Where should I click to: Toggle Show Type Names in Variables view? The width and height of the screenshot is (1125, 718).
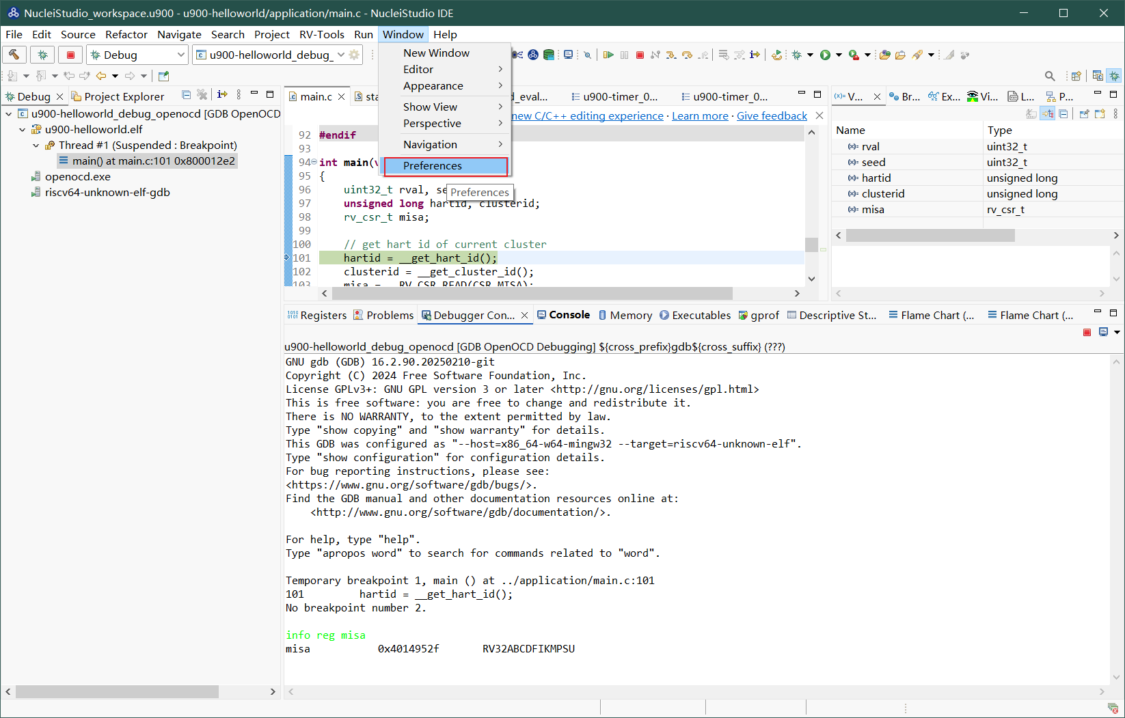click(1031, 114)
